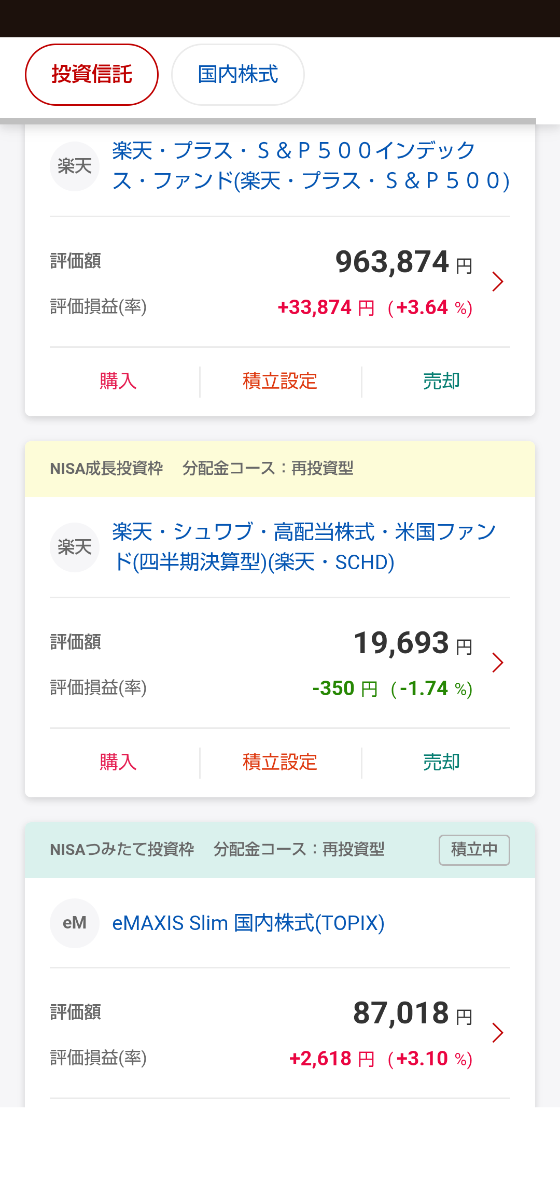Open details via the chevron next to 19,693 円
The height and width of the screenshot is (1182, 560).
(498, 663)
